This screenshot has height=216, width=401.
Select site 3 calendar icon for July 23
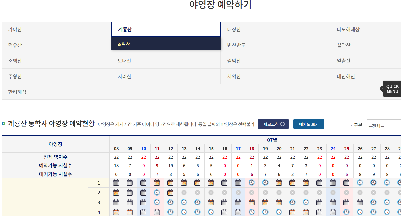pyautogui.click(x=319, y=202)
